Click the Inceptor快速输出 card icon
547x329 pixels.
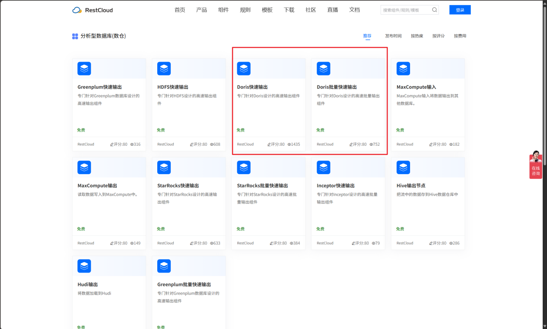click(323, 167)
